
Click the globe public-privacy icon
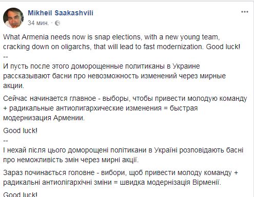click(57, 23)
